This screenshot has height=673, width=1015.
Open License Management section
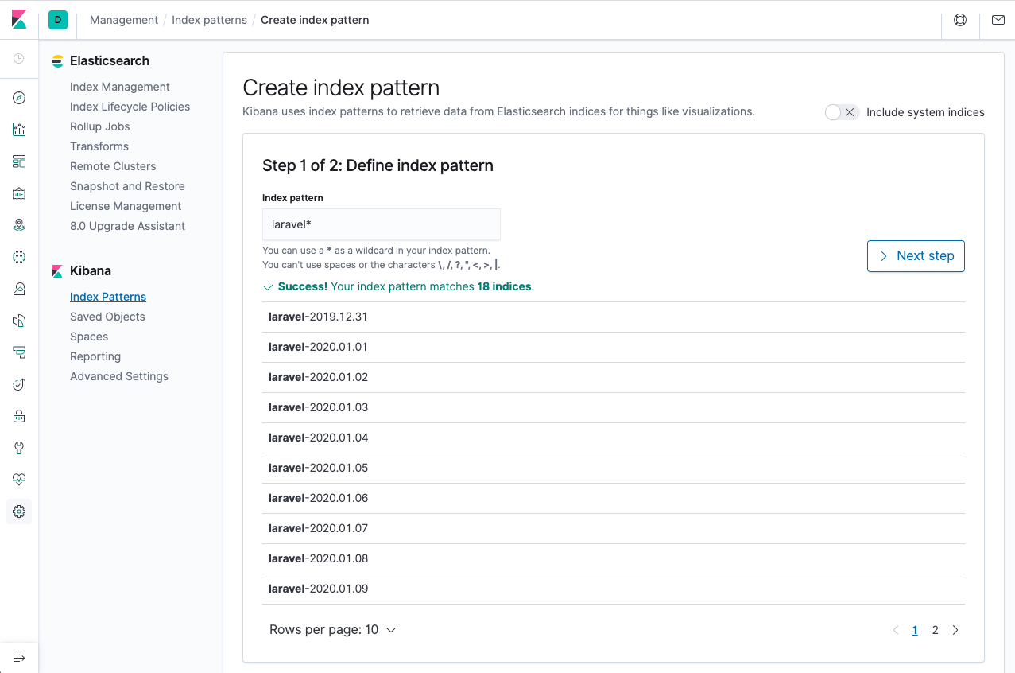coord(126,206)
